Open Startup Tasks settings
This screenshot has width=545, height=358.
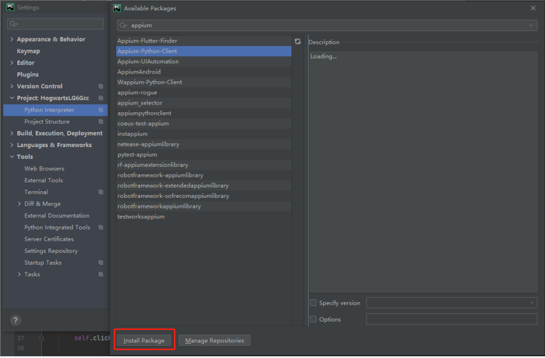pyautogui.click(x=42, y=262)
